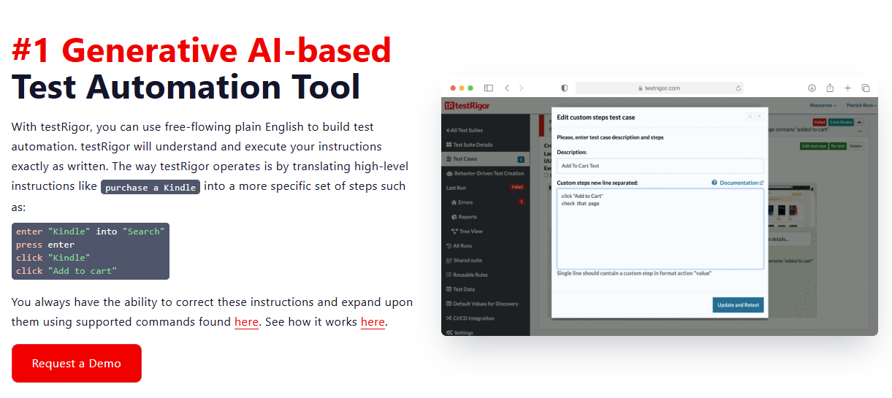Open a new tab with plus icon
Viewport: 892px width, 398px height.
click(847, 88)
